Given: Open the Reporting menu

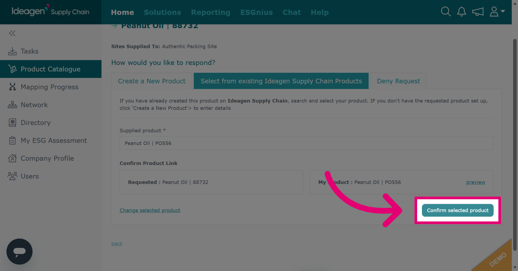Looking at the screenshot, I should click(x=211, y=12).
